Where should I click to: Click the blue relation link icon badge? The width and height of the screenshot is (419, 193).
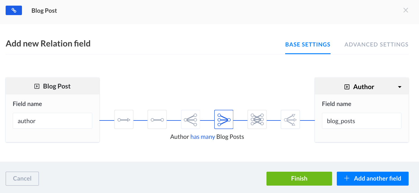click(x=14, y=10)
